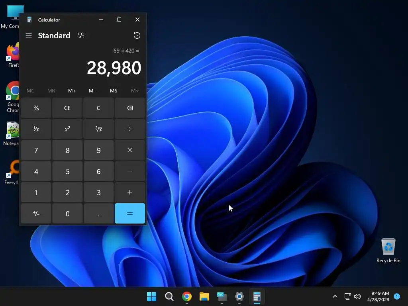Open the Calculator navigation hamburger menu
The width and height of the screenshot is (408, 306).
tap(29, 35)
